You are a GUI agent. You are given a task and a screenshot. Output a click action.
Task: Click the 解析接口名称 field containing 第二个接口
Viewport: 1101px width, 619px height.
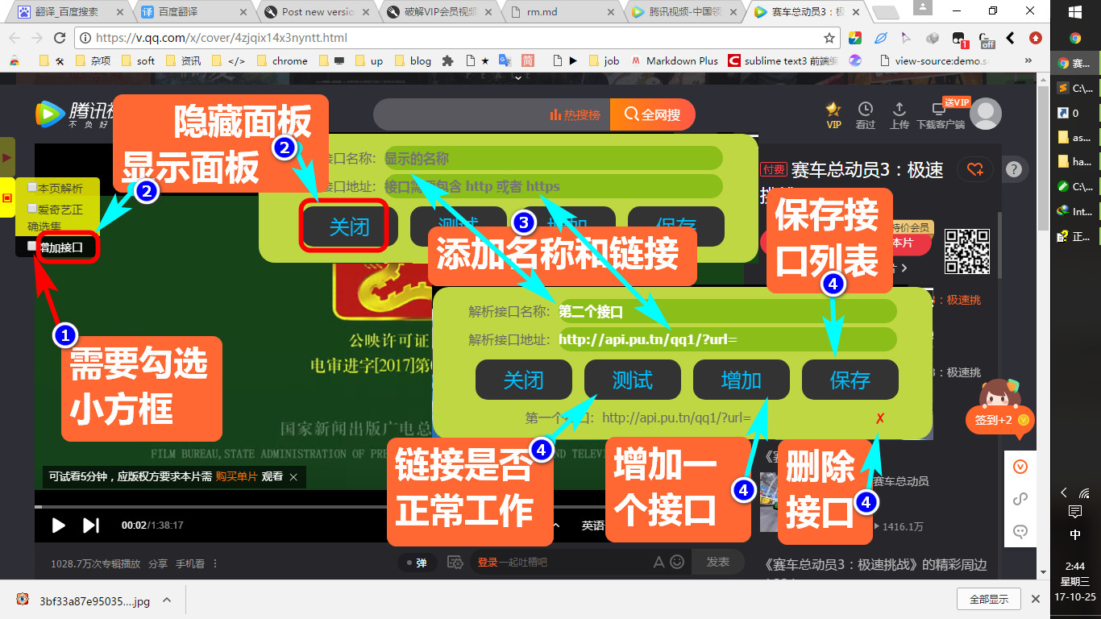coord(726,312)
